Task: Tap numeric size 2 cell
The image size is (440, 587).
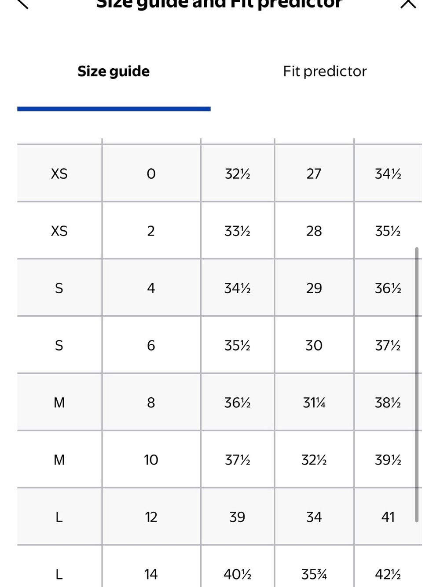Action: (151, 231)
